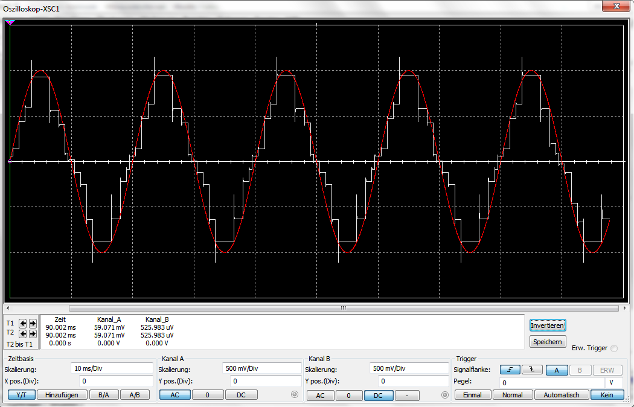The image size is (634, 407).
Task: Switch timebase to Y/T mode
Action: 21,395
